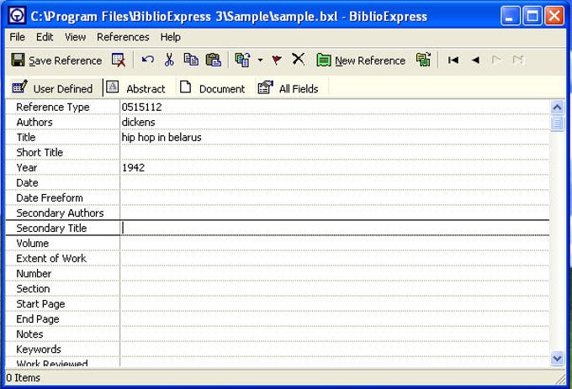Screen dimensions: 572x389
Task: Click the copy-formatted-reference icon
Action: point(242,60)
